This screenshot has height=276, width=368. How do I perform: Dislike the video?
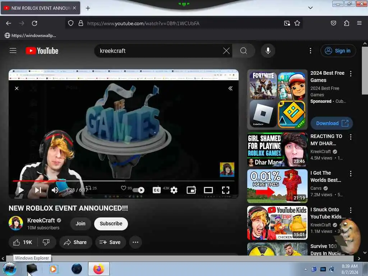(x=46, y=242)
